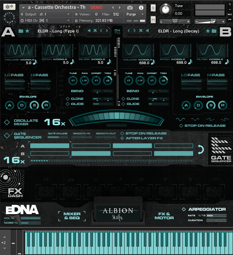233x255 pixels.
Task: Toggle tempo sync note for layer B Volume Wobble
Action: pyautogui.click(x=153, y=62)
